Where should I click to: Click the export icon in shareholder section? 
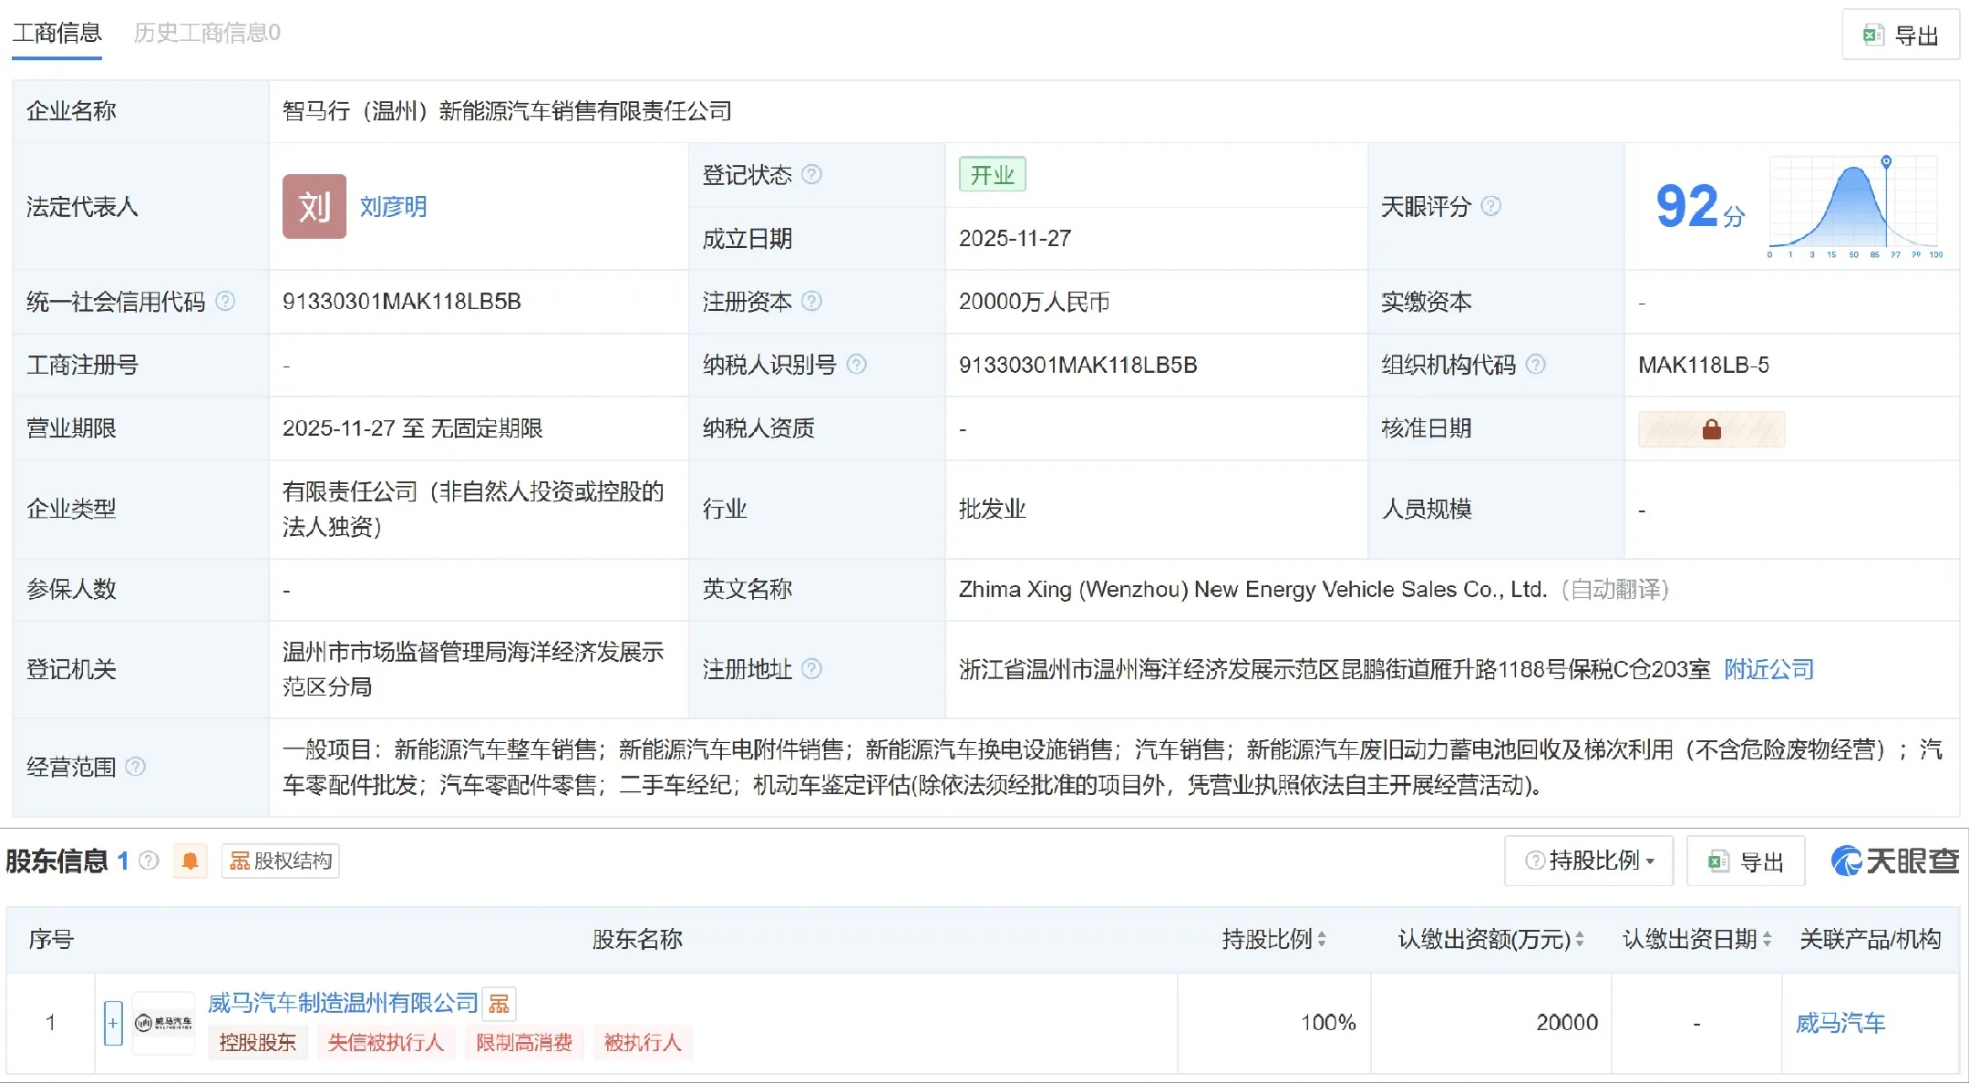click(1721, 860)
